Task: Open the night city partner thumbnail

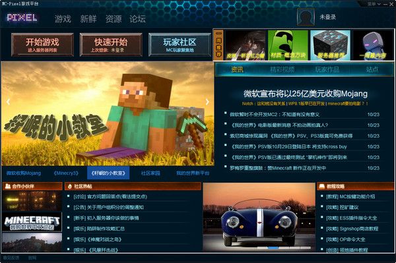Action: tap(32, 201)
